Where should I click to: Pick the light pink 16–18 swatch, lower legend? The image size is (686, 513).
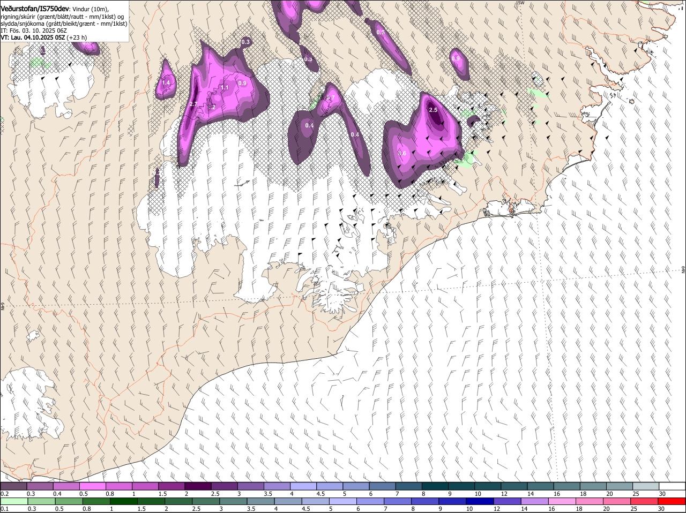(563, 502)
